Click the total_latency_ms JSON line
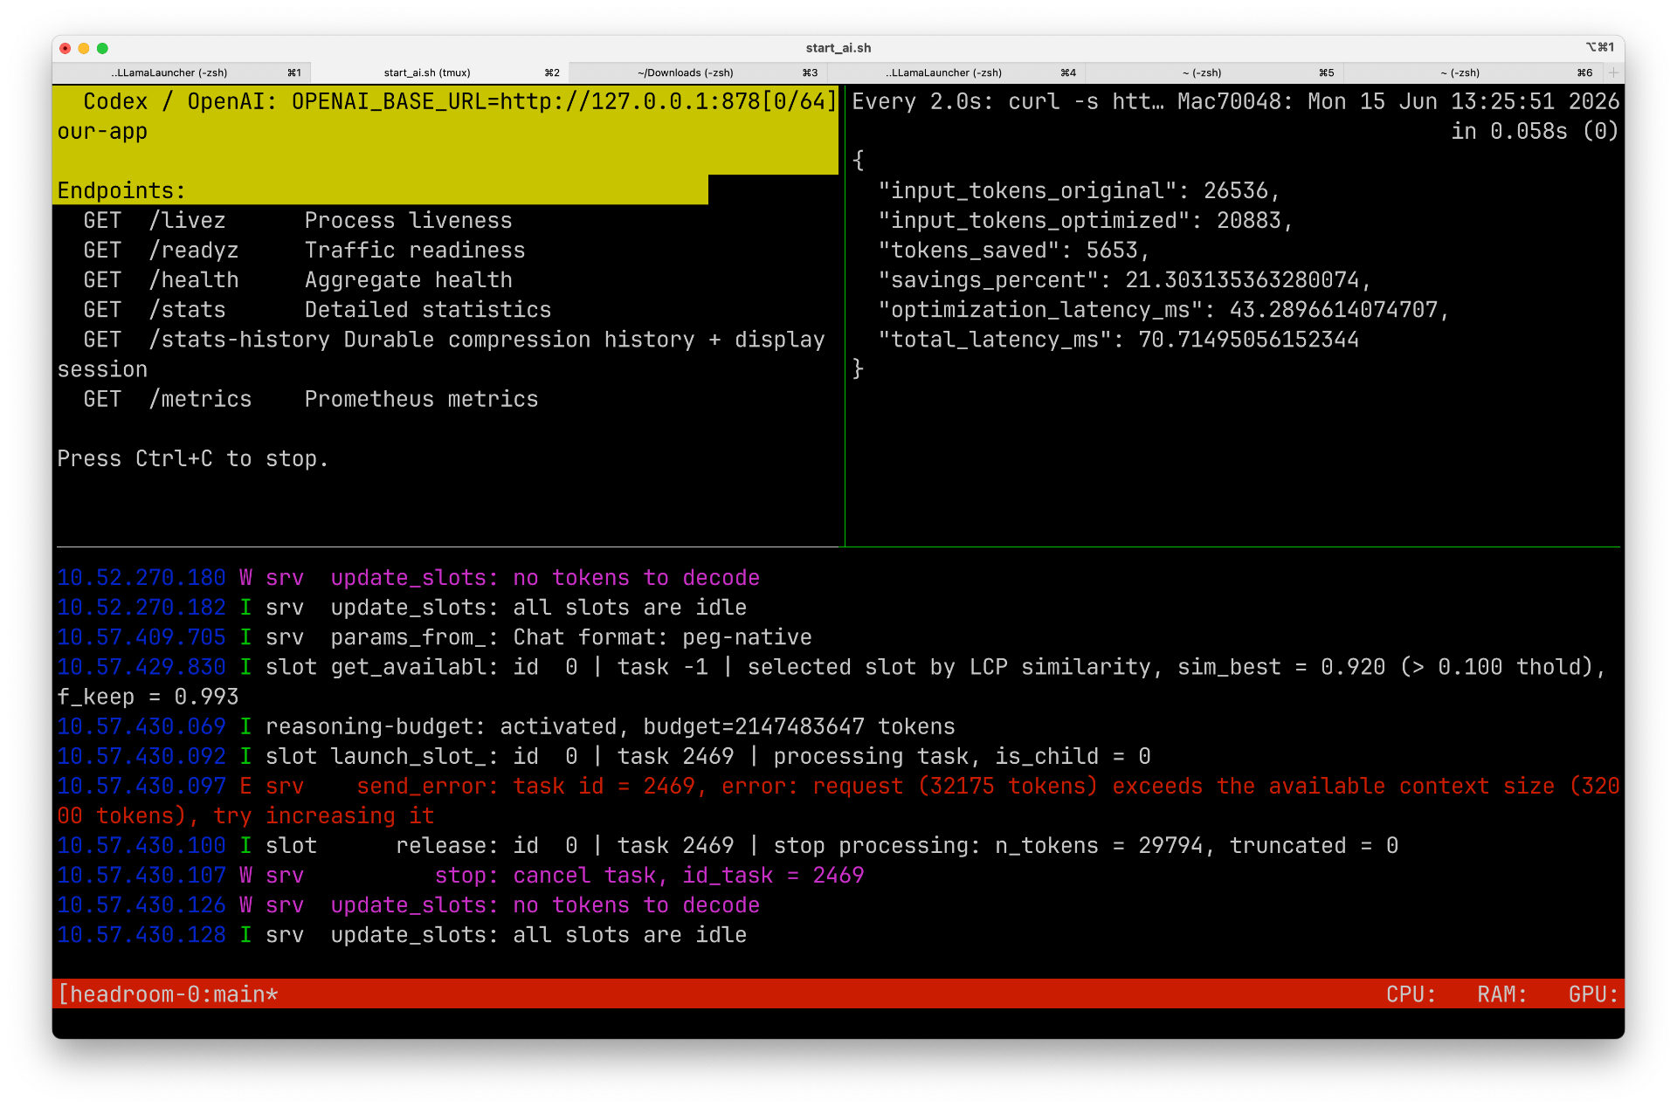Screen dimensions: 1677x1107 click(1118, 339)
